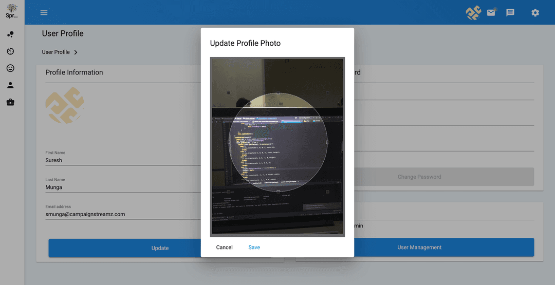Click Save in Update Profile Photo dialog
This screenshot has height=285, width=555.
(x=254, y=247)
